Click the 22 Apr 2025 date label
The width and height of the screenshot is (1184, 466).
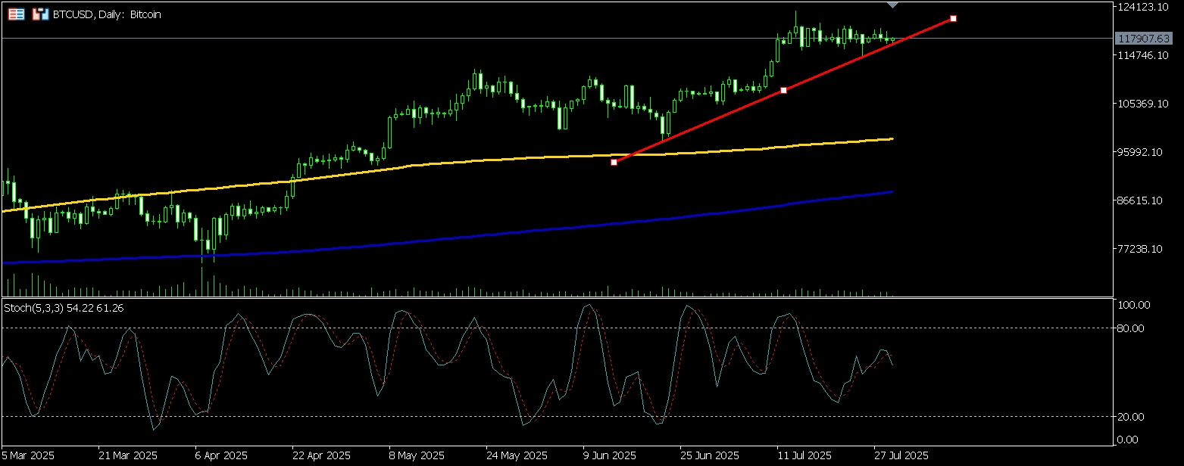tap(322, 456)
